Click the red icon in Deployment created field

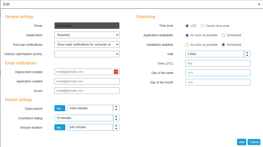(116, 72)
